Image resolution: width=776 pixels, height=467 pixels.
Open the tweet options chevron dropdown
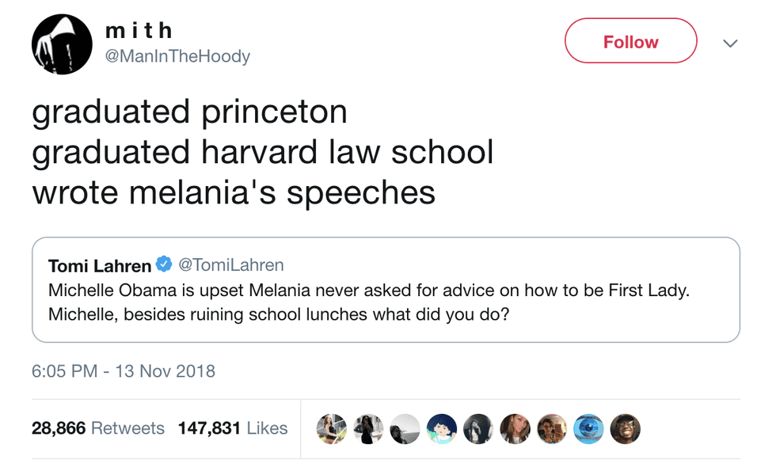[730, 43]
